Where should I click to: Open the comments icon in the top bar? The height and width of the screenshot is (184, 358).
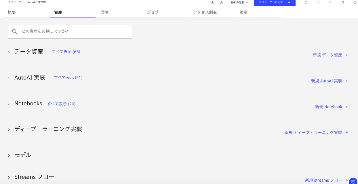330,2
